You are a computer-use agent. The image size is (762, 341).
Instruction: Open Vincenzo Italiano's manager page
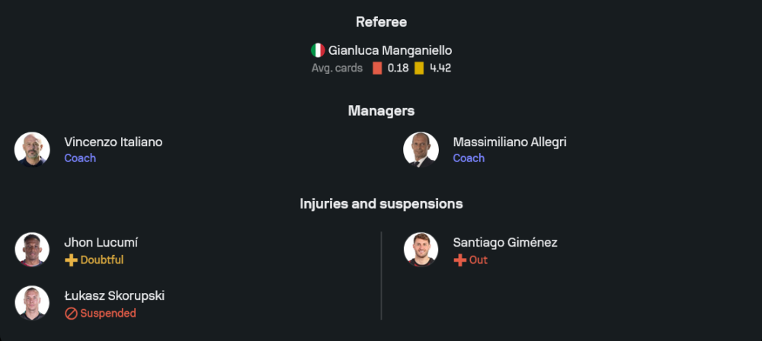pyautogui.click(x=113, y=142)
